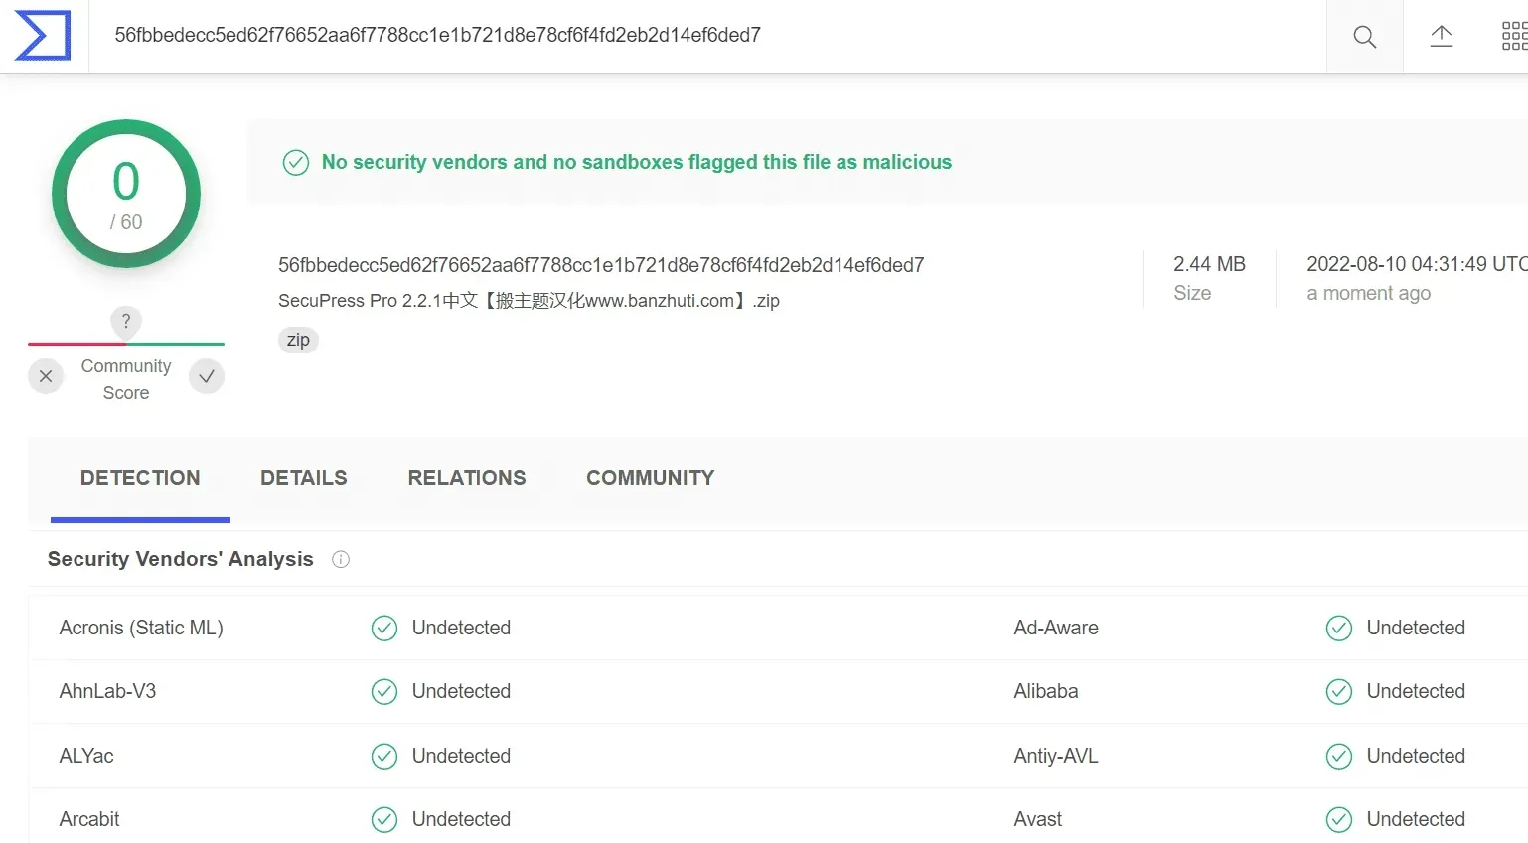Click the ALYac vendor name
The image size is (1528, 843).
86,756
